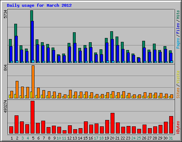The width and height of the screenshot is (182, 142).
Task: Click the orange visits bar for day 12
Action: pos(70,94)
